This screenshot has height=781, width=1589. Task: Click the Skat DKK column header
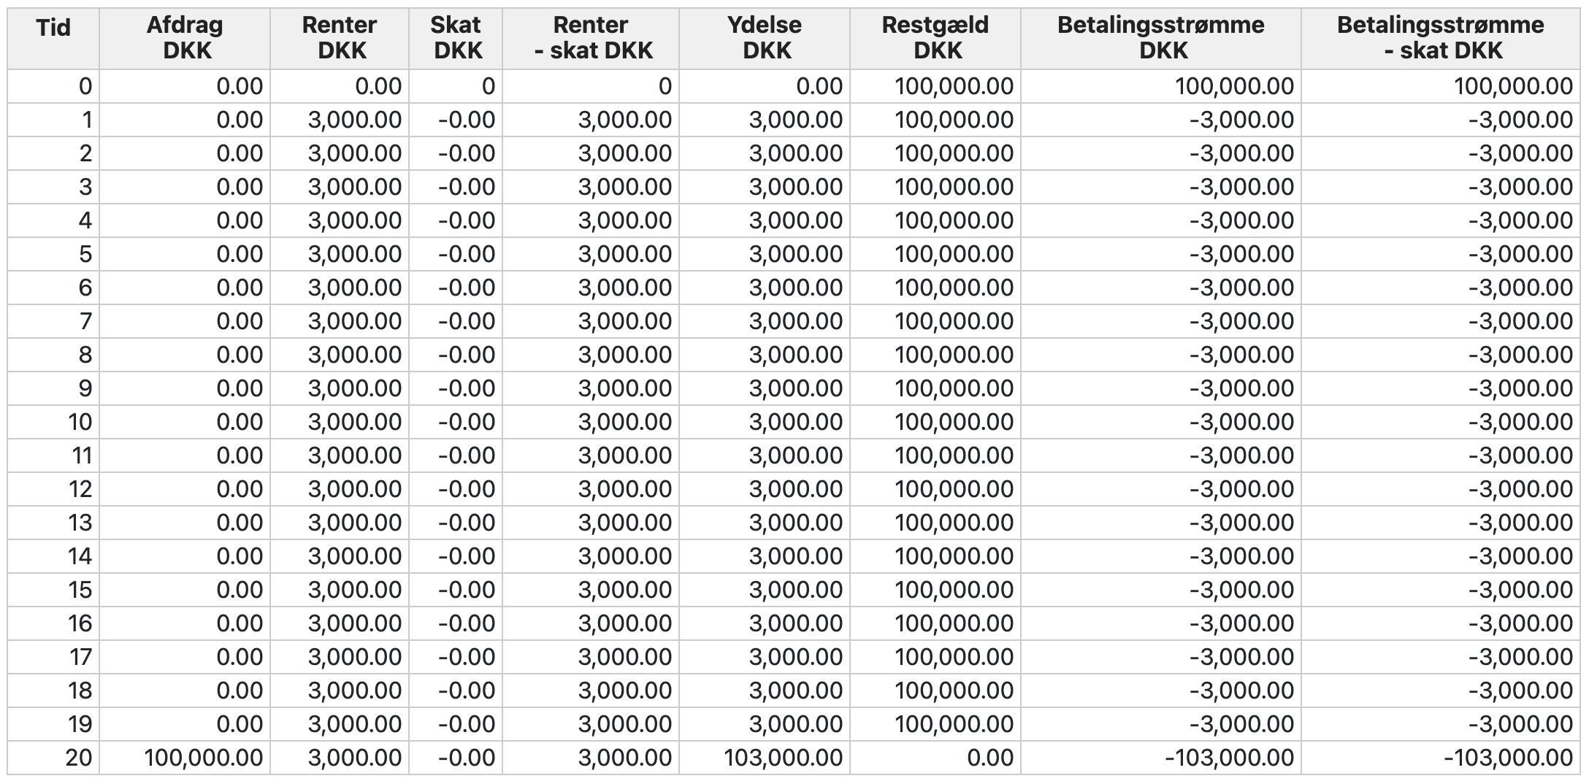click(x=456, y=38)
